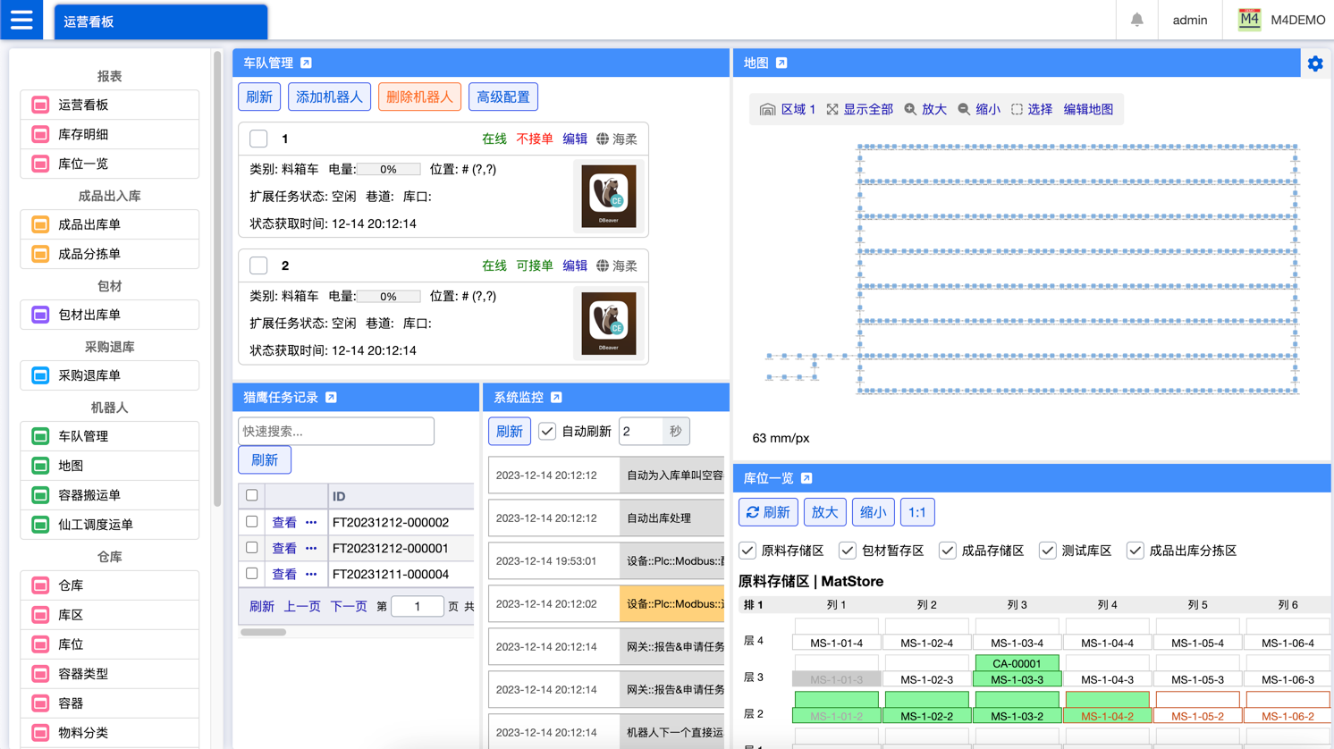Open 运营看板 tab

161,21
